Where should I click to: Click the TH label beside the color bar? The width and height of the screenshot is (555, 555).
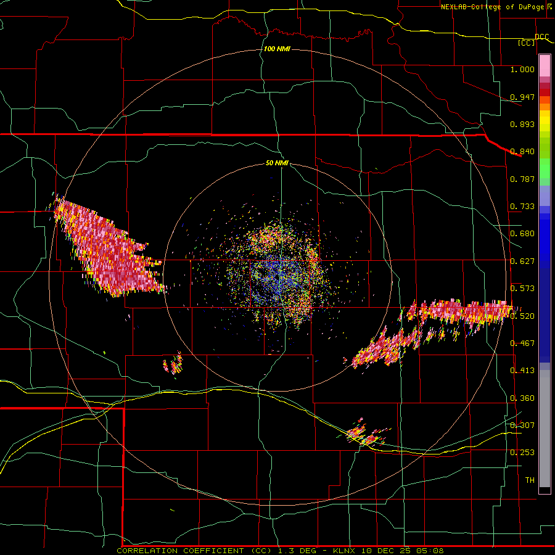[530, 480]
